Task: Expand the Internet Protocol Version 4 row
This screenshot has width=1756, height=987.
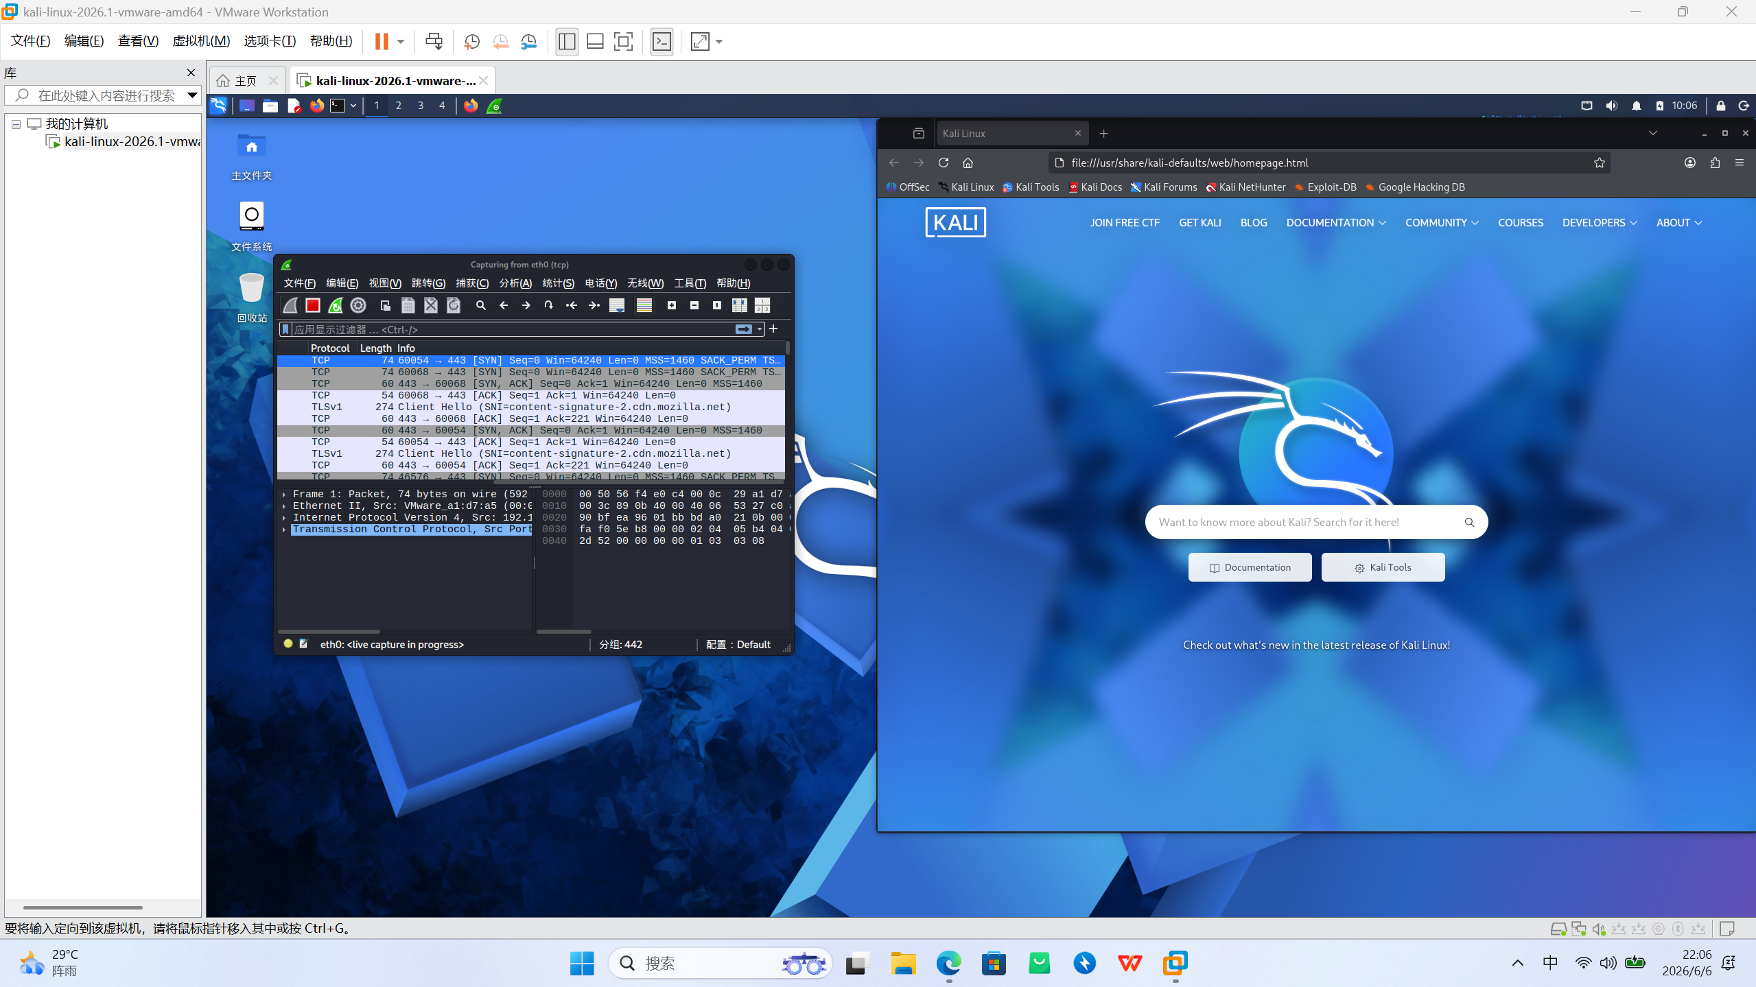Action: click(x=284, y=518)
